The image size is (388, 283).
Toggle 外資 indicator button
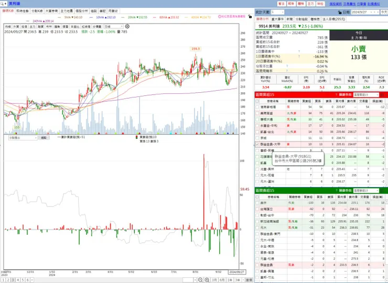coord(16,27)
